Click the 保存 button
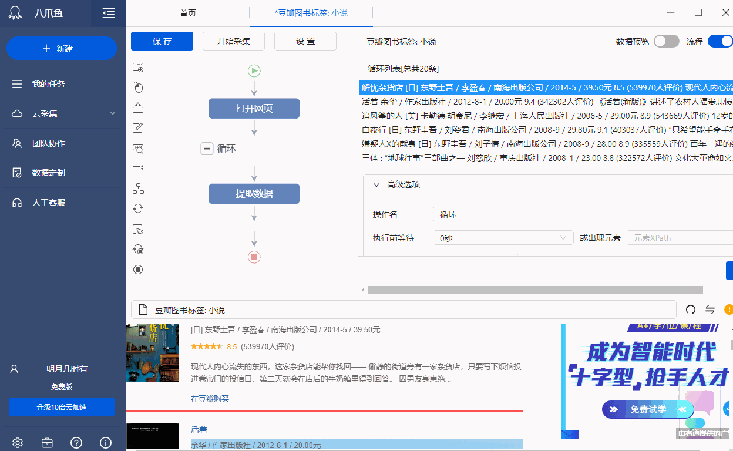The width and height of the screenshot is (733, 451). (x=162, y=41)
